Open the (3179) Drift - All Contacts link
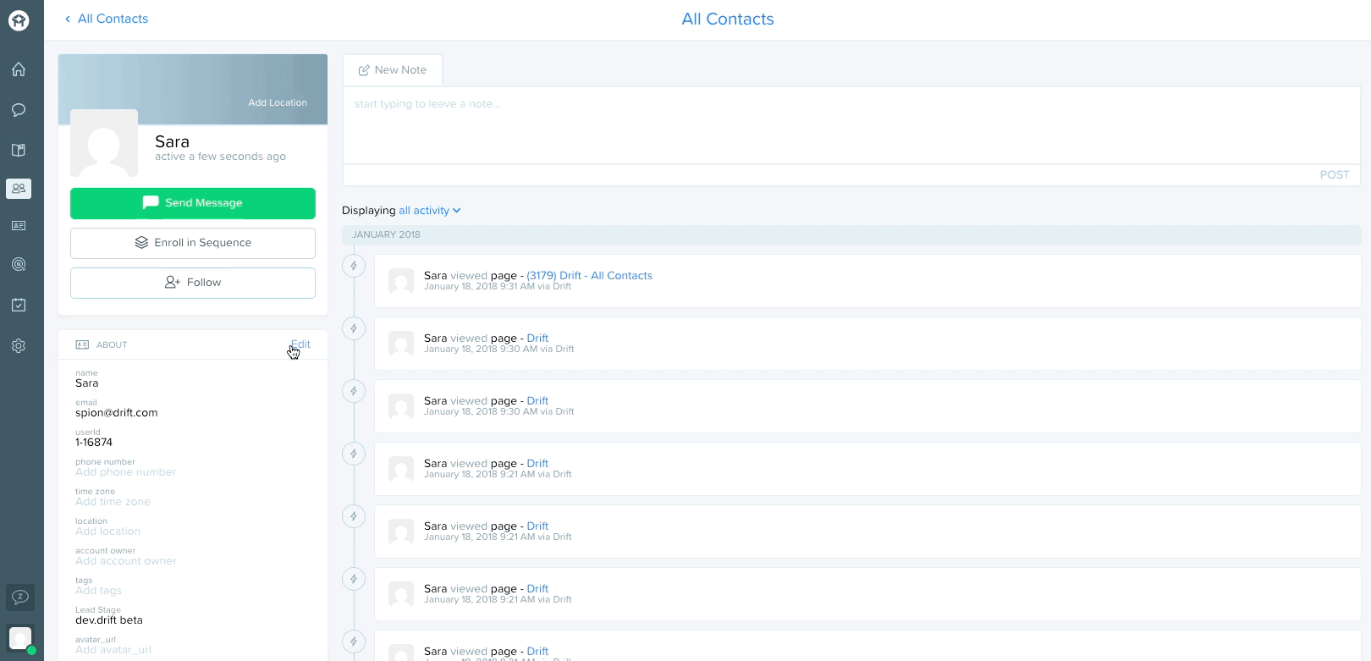Screen dimensions: 1371x661 coord(589,276)
